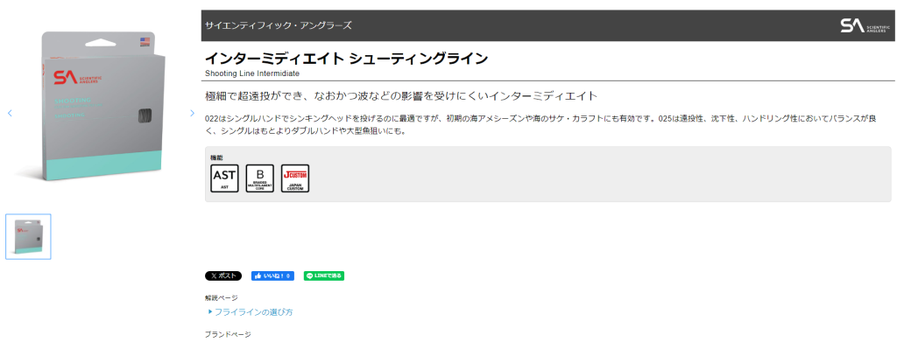Click the Facebook like count number
The image size is (897, 342).
(289, 276)
